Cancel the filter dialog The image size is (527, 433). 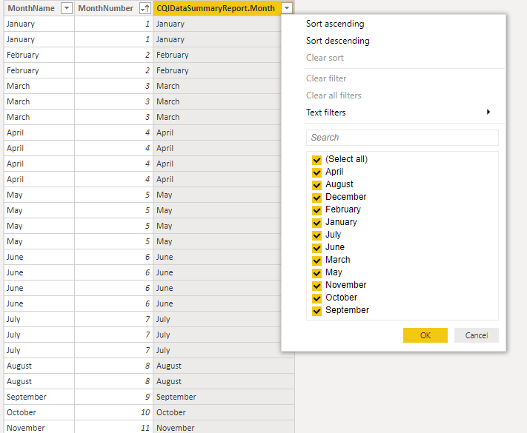click(477, 335)
